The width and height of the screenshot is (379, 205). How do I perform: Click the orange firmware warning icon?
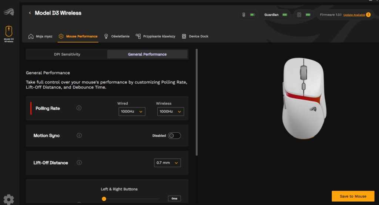(368, 15)
